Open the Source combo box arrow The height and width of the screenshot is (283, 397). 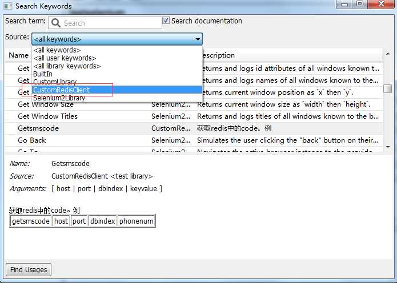click(x=198, y=39)
